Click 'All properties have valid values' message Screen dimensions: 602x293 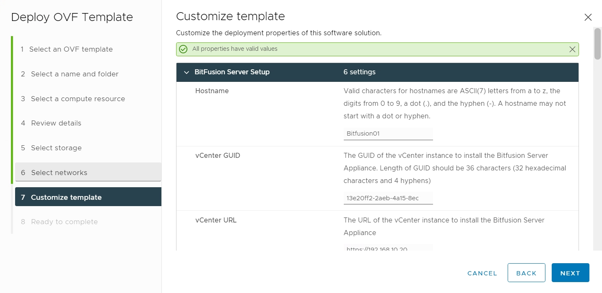(235, 49)
